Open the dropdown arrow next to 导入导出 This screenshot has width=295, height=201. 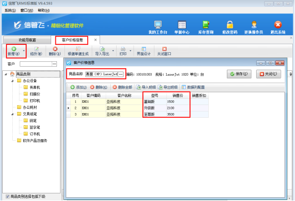coord(113,51)
